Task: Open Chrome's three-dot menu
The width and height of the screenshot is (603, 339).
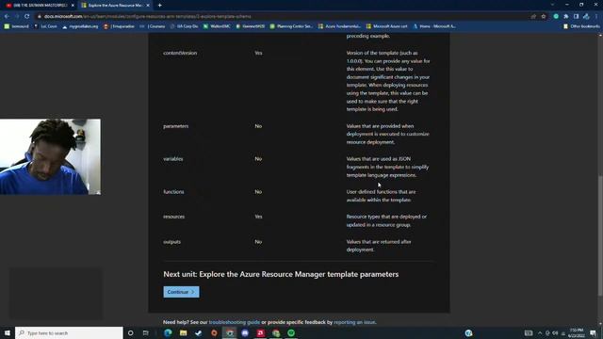Action: point(596,17)
